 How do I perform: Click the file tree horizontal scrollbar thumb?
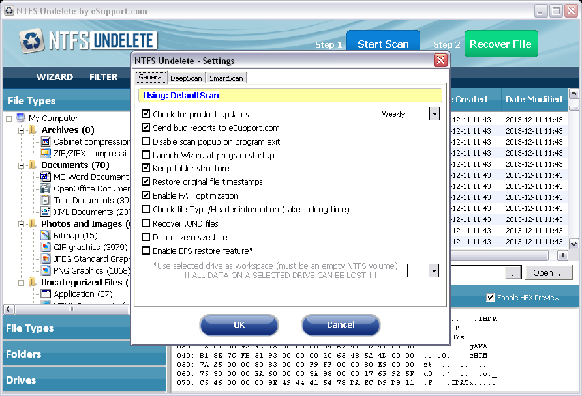[x=72, y=309]
